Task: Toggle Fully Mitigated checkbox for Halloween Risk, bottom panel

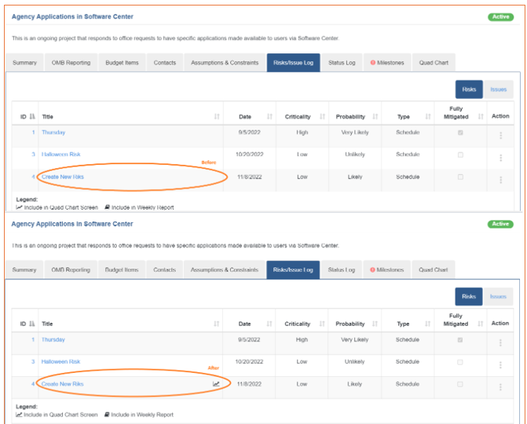Action: [460, 362]
